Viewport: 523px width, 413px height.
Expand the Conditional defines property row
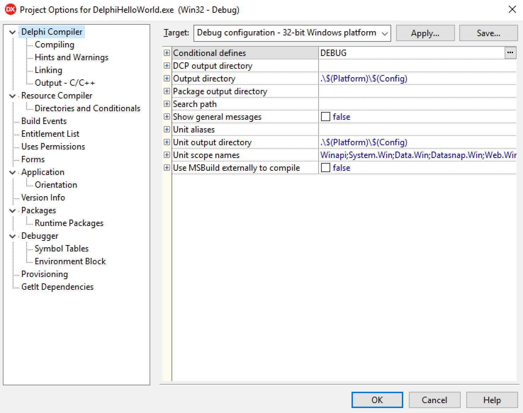(167, 53)
